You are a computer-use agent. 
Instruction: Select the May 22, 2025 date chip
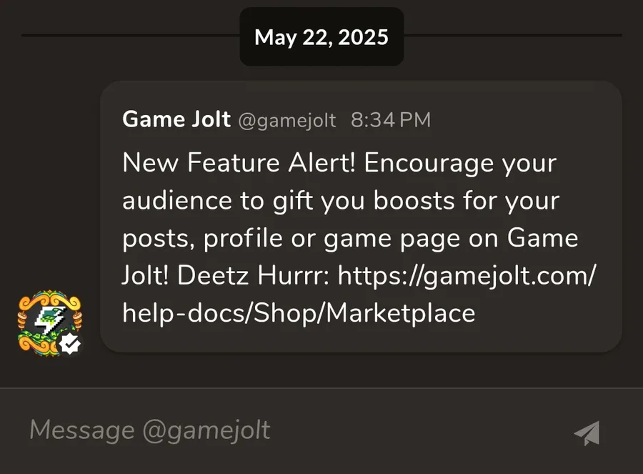321,37
